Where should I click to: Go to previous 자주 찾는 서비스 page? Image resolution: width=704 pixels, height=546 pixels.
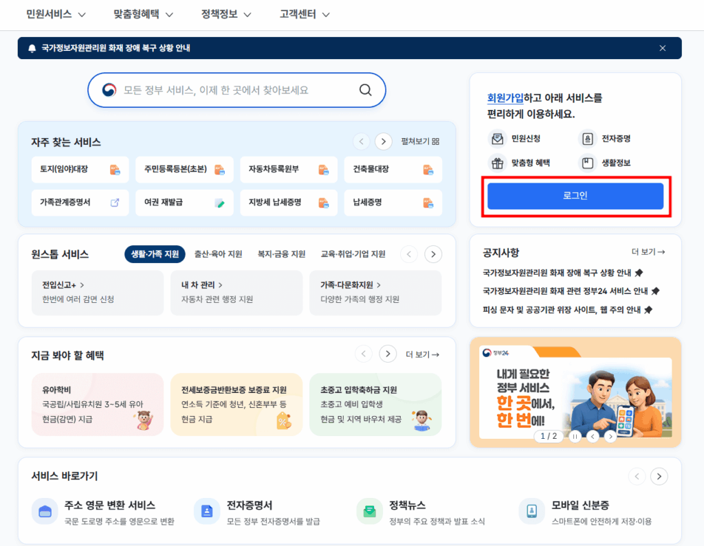pos(362,141)
